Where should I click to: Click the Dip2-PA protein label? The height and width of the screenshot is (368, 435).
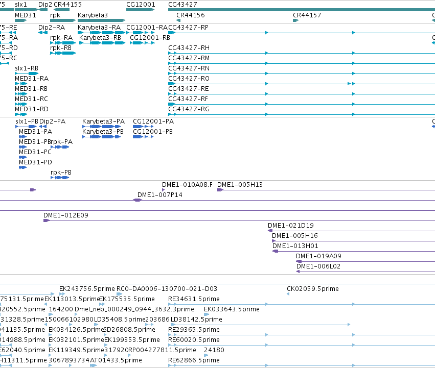pos(53,121)
